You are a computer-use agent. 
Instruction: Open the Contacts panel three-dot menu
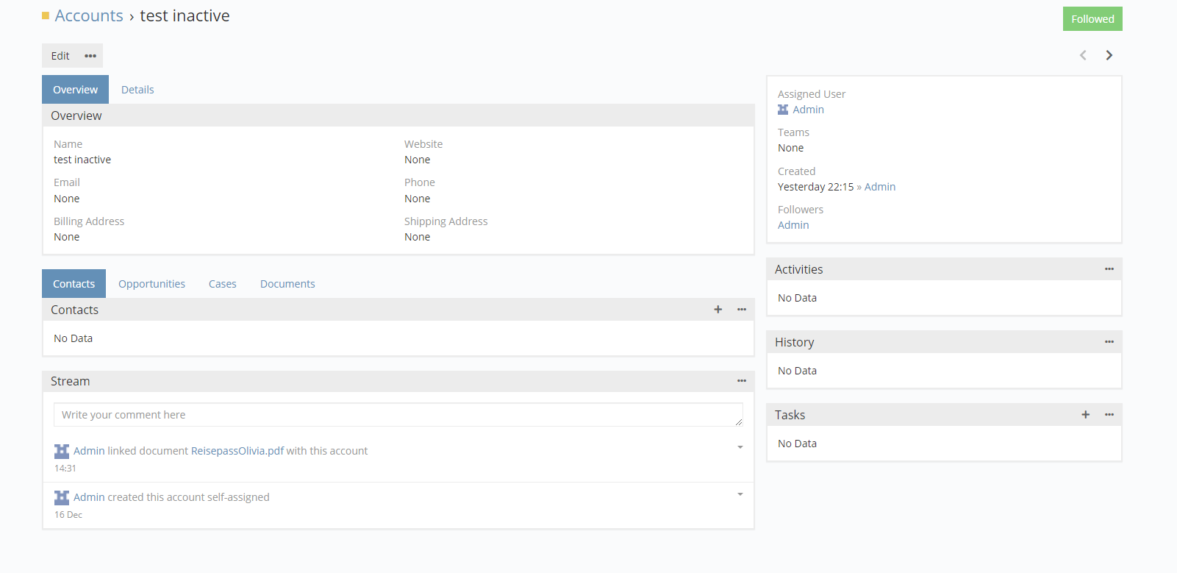(x=742, y=310)
